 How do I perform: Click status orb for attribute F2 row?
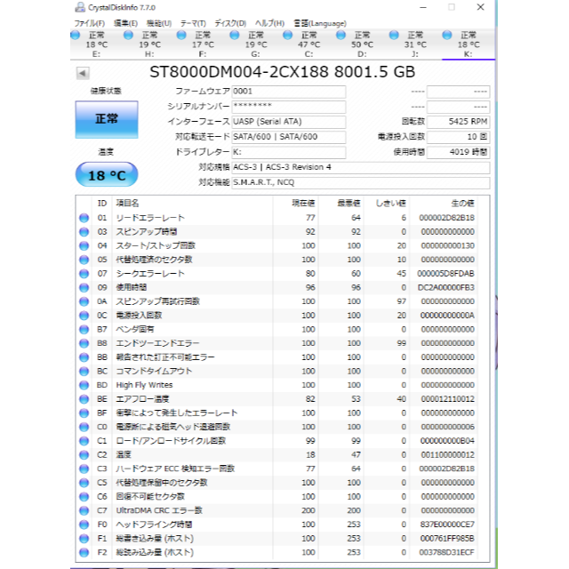84,552
